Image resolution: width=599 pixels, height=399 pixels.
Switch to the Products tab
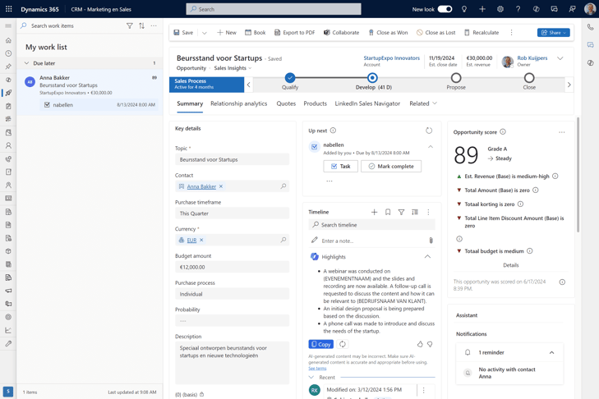coord(316,103)
